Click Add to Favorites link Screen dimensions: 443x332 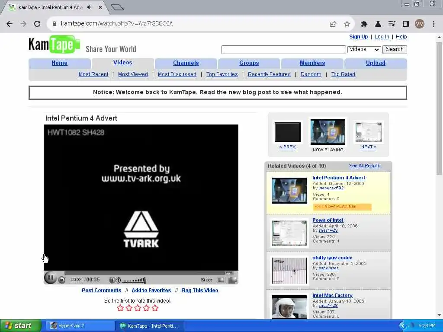tap(151, 290)
